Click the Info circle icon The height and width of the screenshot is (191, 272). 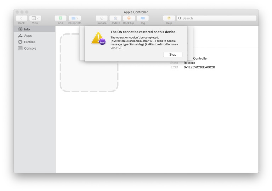tap(20, 29)
